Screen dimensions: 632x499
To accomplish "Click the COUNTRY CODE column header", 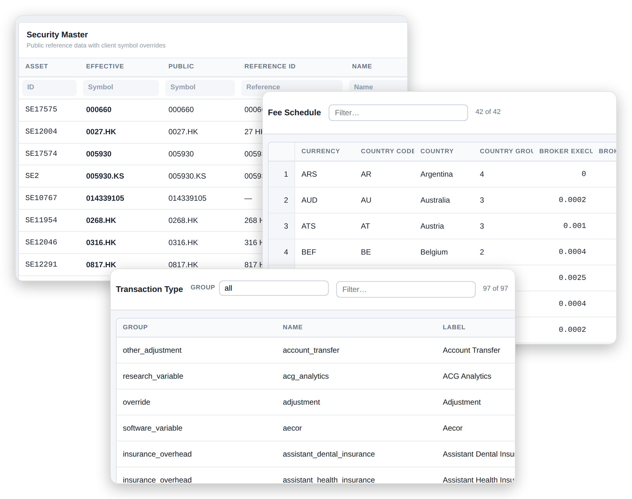I will [388, 151].
